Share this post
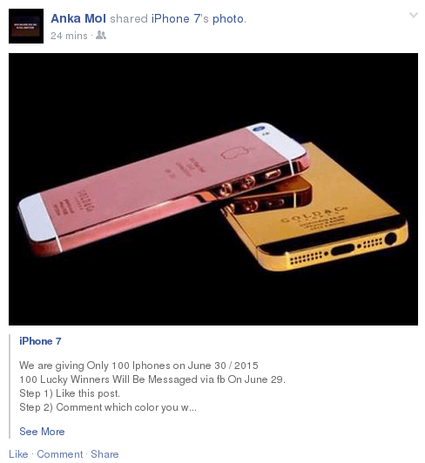425x463 pixels. point(105,453)
